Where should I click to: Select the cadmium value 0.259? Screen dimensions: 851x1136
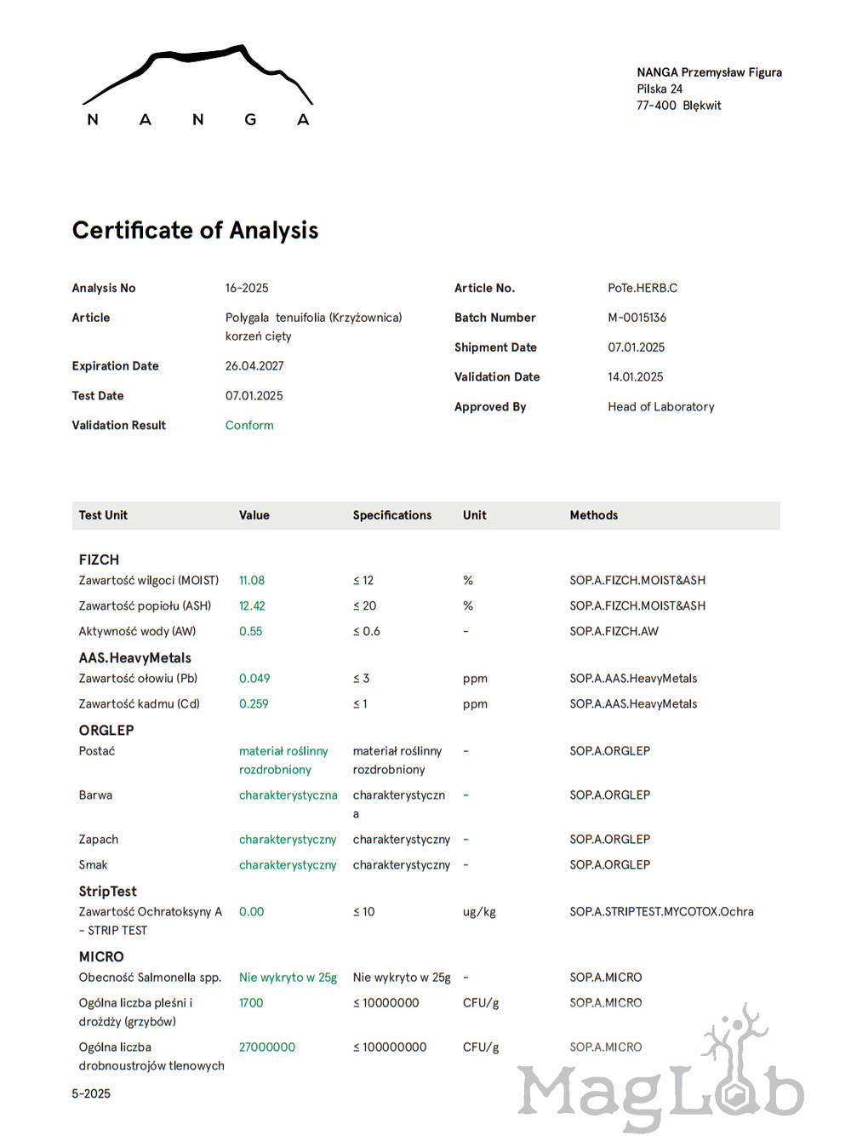pos(254,704)
